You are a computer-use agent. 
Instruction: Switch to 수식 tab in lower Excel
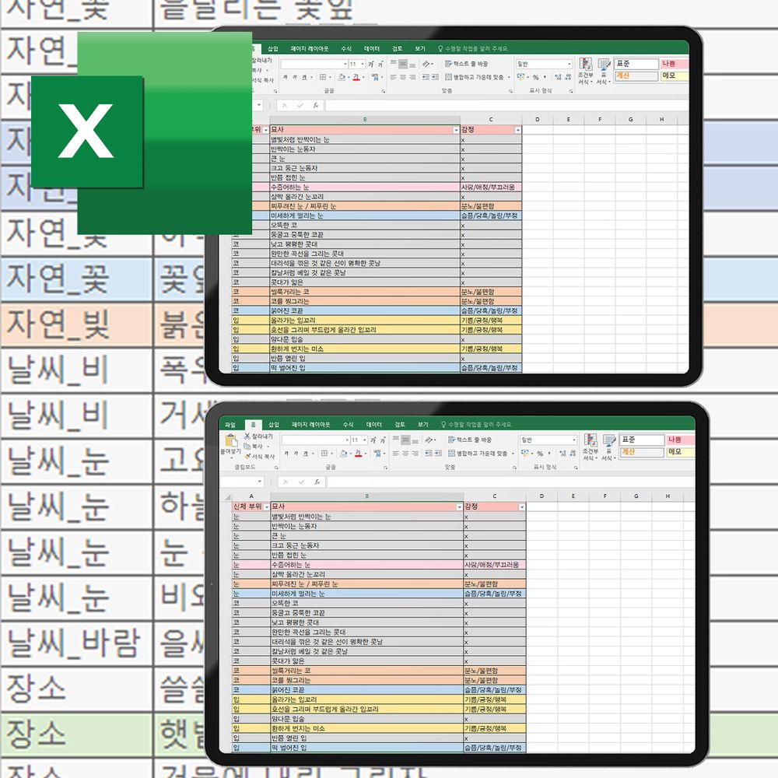pyautogui.click(x=349, y=425)
